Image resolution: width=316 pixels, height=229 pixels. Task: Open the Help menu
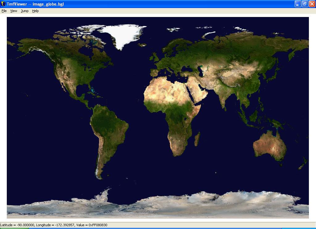pos(35,11)
